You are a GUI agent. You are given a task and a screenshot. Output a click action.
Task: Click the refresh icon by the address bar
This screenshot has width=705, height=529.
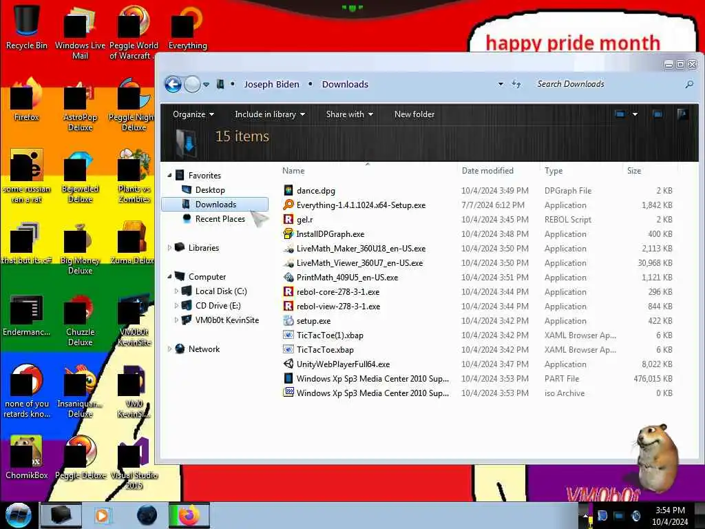coord(516,84)
